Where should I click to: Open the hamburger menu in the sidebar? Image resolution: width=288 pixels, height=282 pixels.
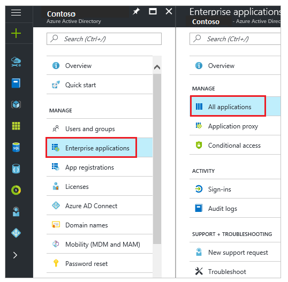tap(16, 12)
